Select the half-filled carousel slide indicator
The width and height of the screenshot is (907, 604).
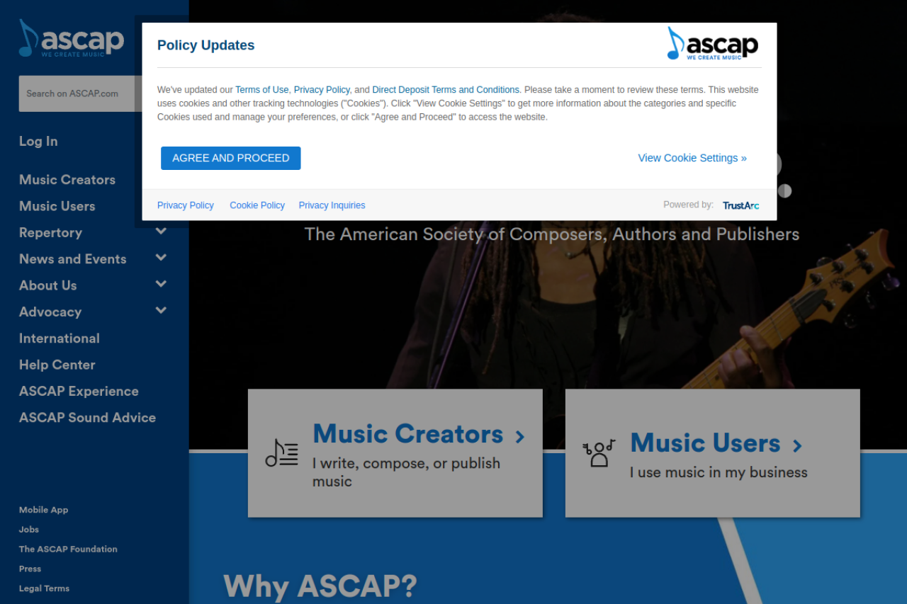click(784, 190)
